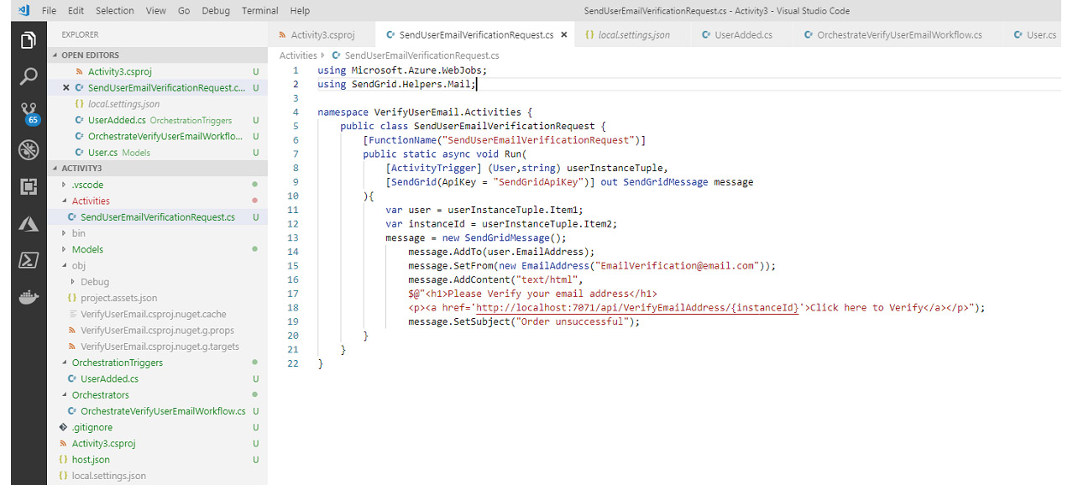Click the VS Code logo in title bar

tap(24, 11)
